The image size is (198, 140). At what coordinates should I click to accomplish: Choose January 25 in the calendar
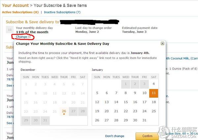153,111
